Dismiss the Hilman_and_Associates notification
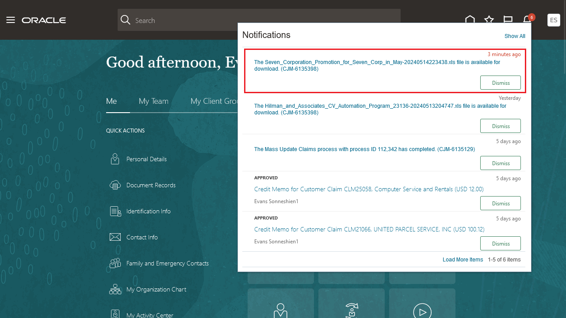Screen dimensions: 566x318 pos(501,126)
